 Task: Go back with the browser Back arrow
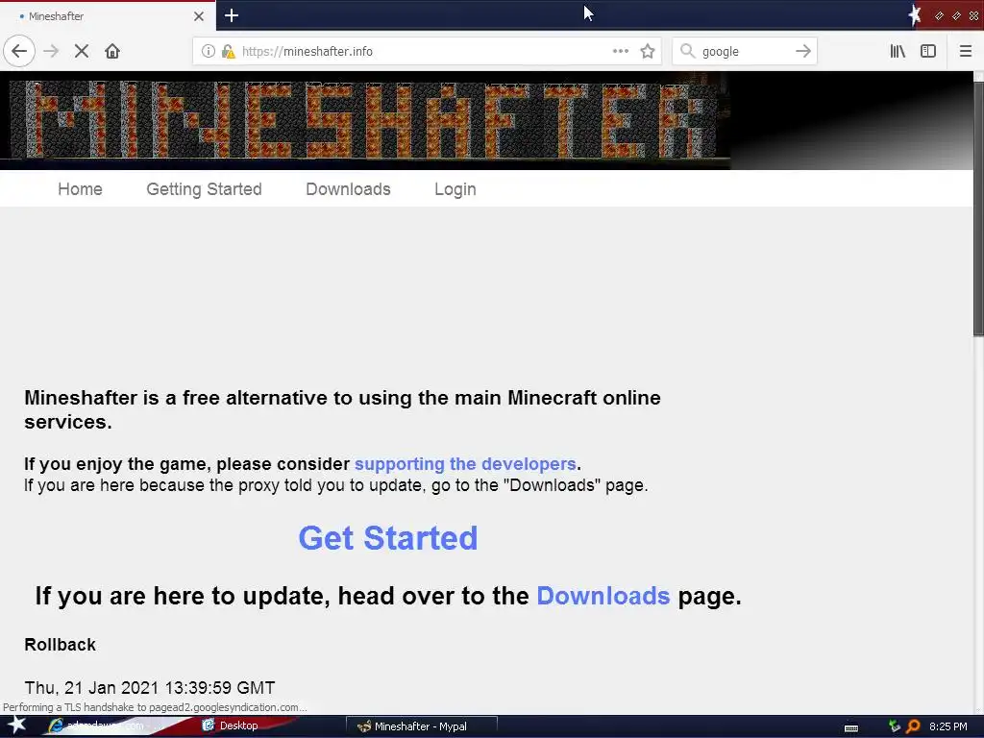(19, 51)
